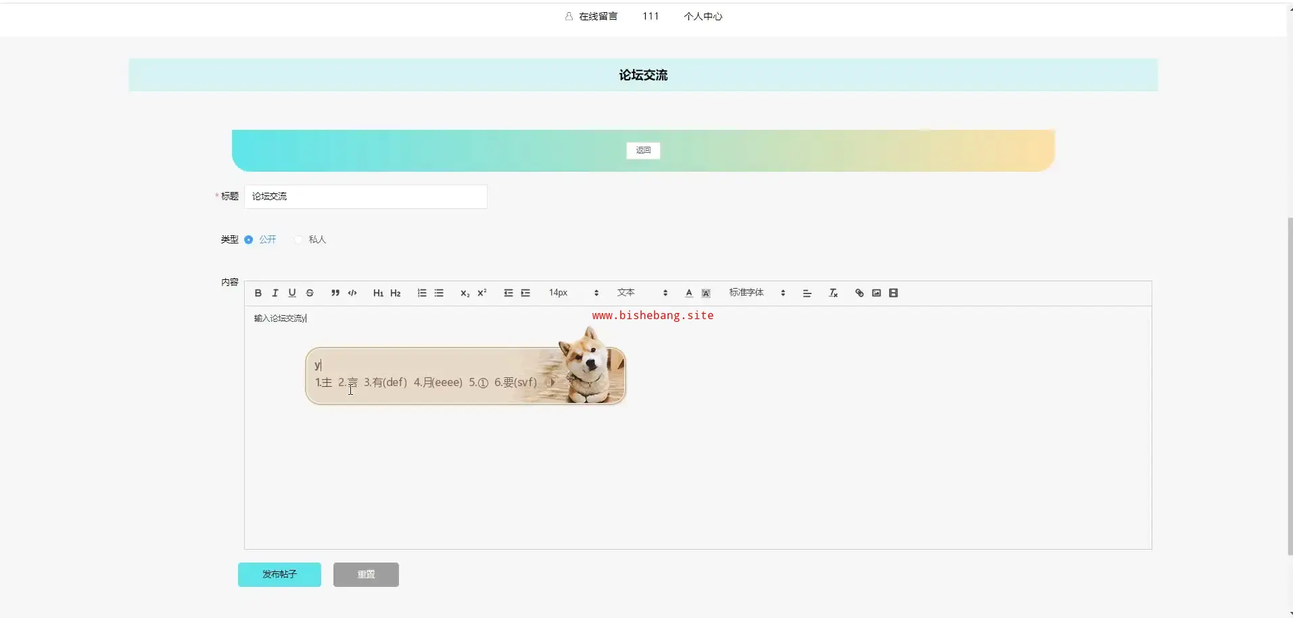The image size is (1293, 618).
Task: Increase the paragraph indent
Action: click(x=525, y=293)
